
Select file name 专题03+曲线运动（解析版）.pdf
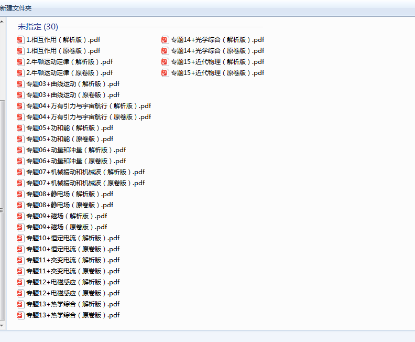click(x=73, y=84)
